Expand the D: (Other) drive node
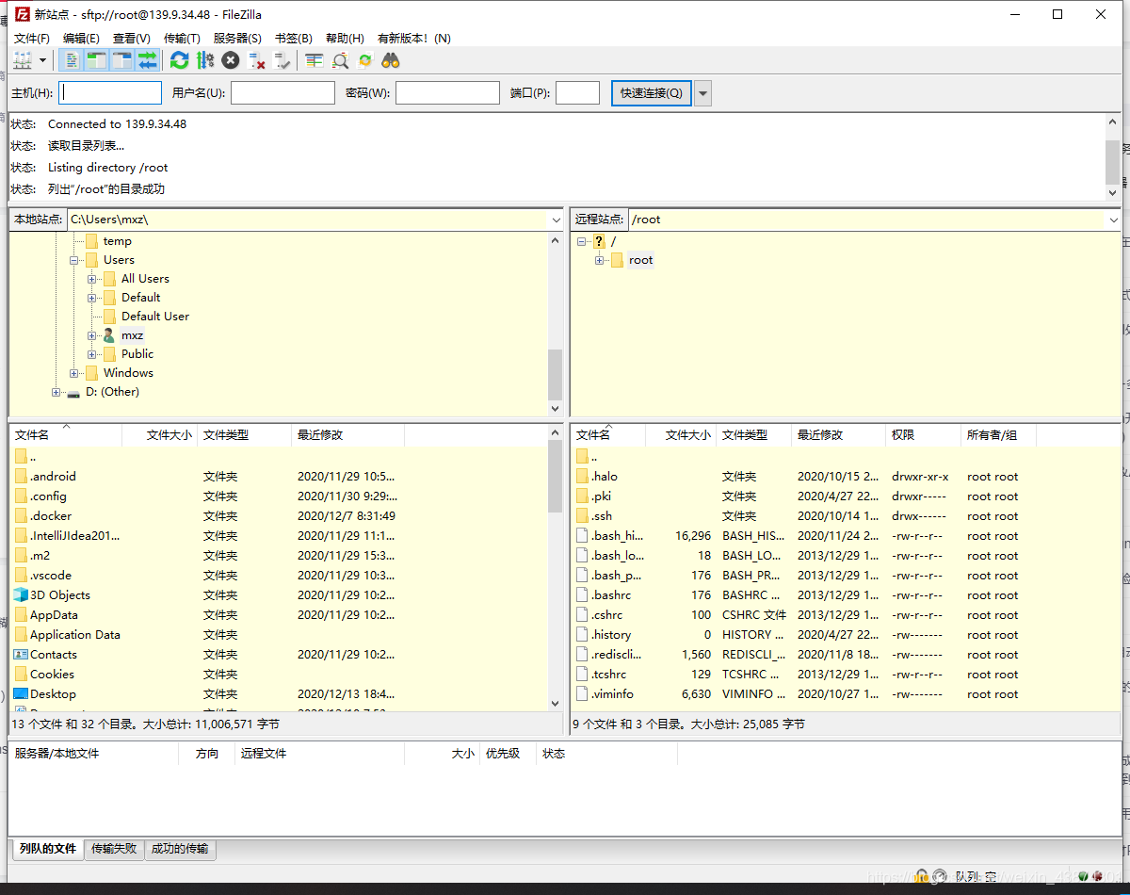1130x895 pixels. click(x=56, y=392)
